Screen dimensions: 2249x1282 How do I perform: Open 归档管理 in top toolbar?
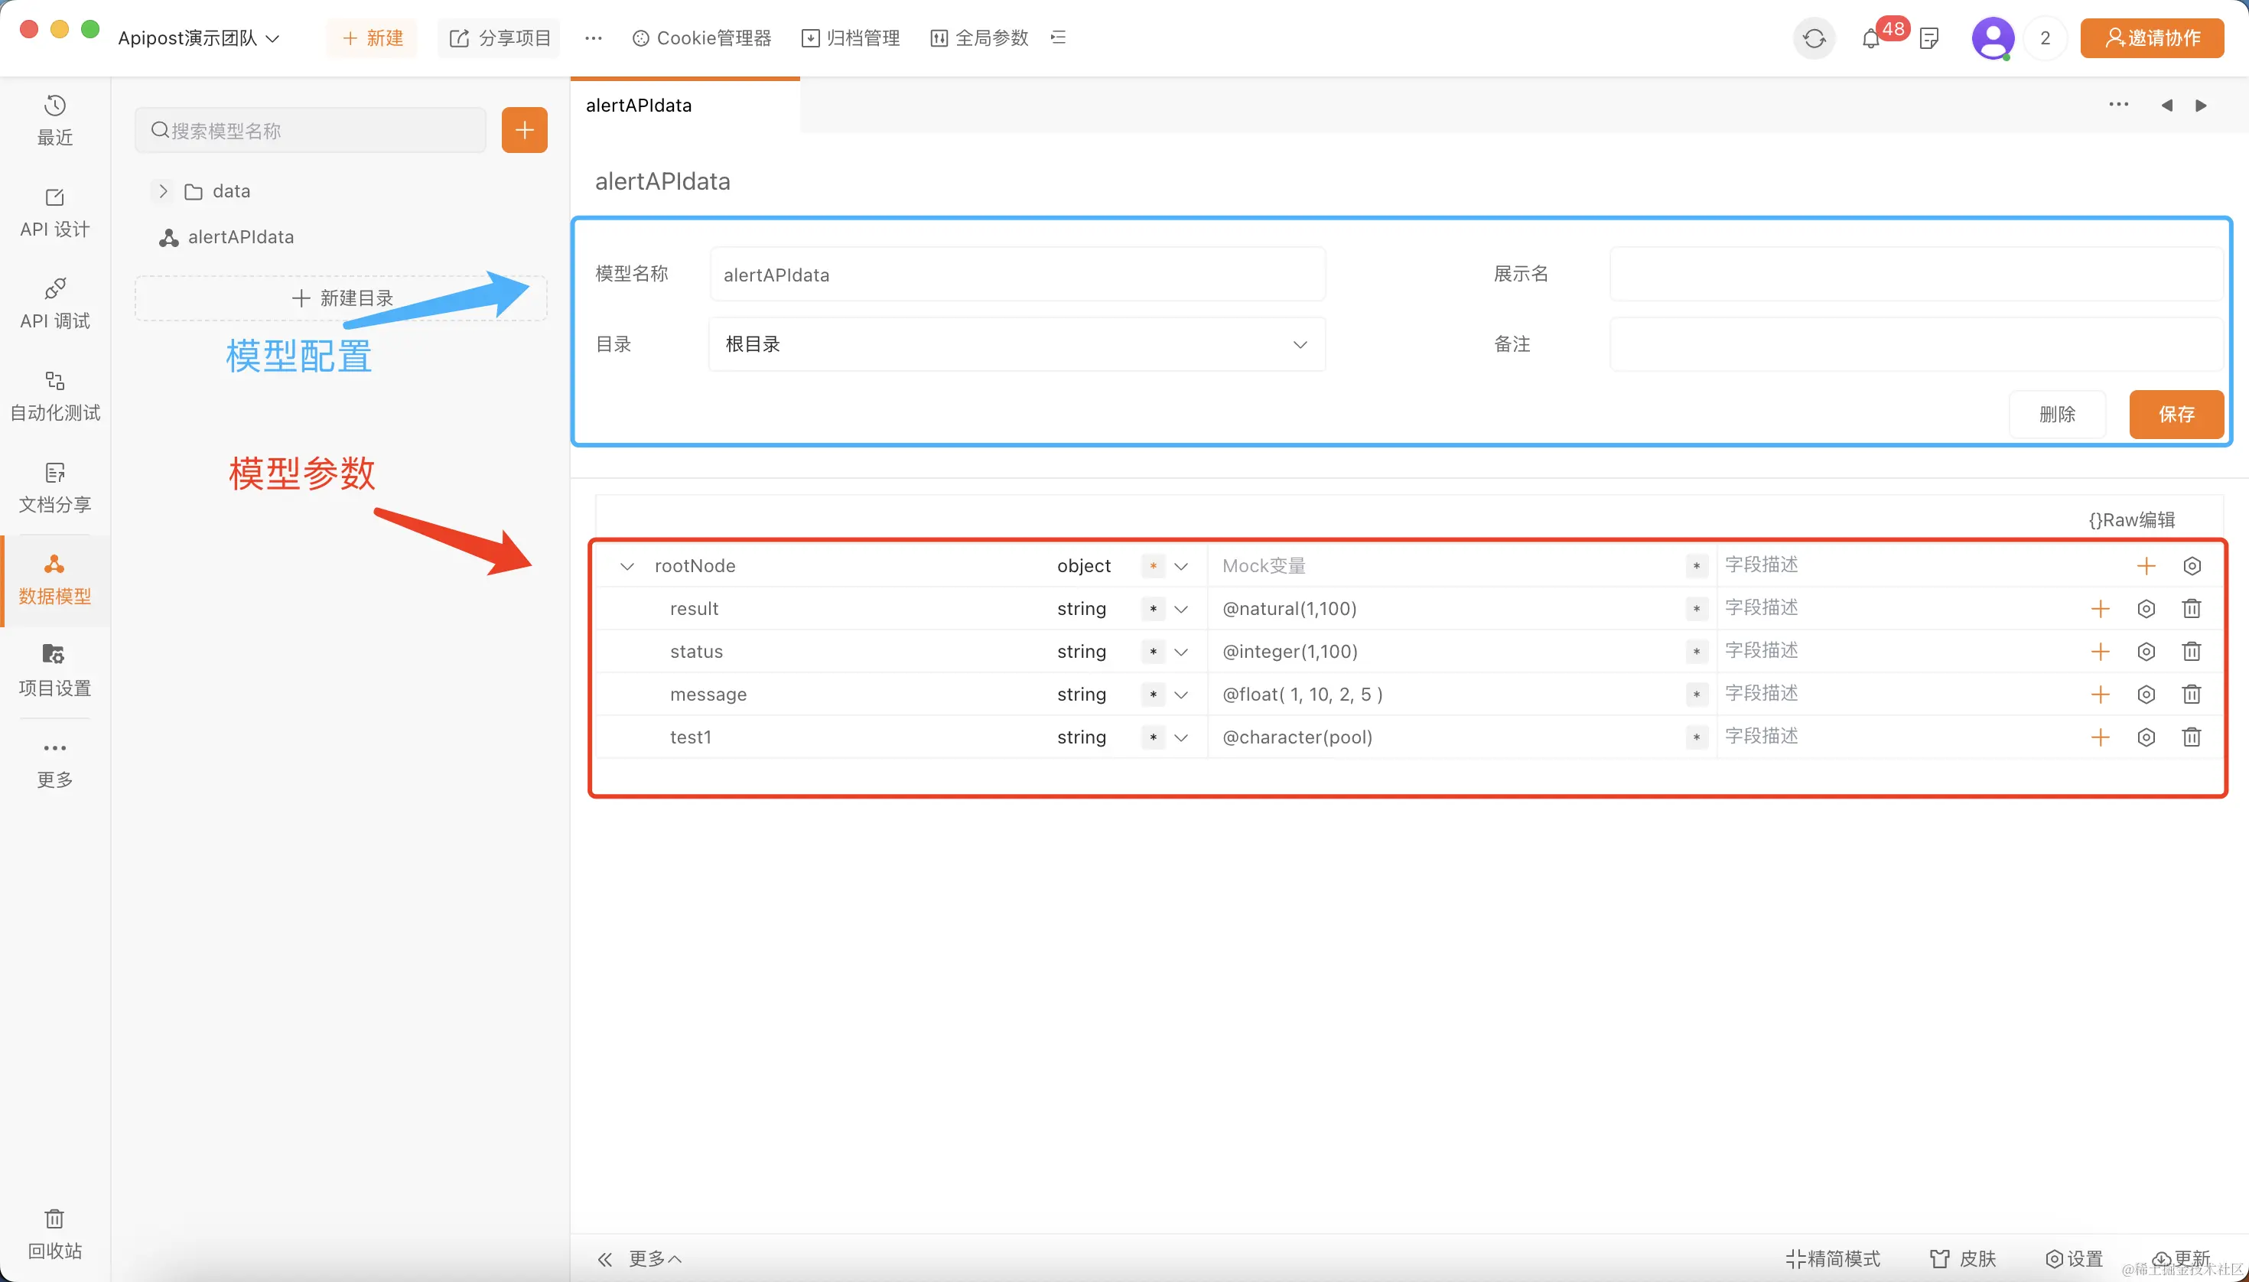point(851,37)
